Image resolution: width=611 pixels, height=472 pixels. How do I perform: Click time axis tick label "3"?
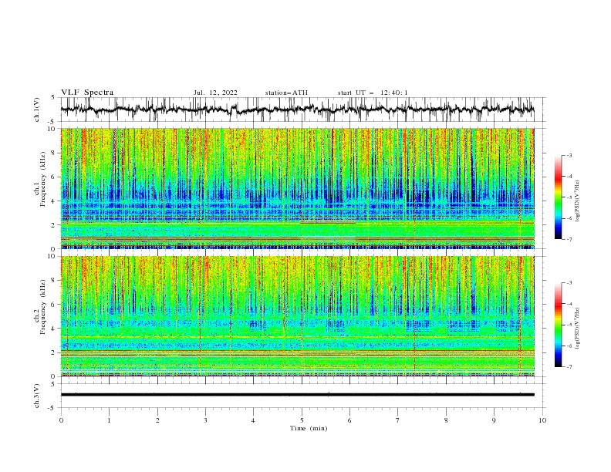[206, 420]
